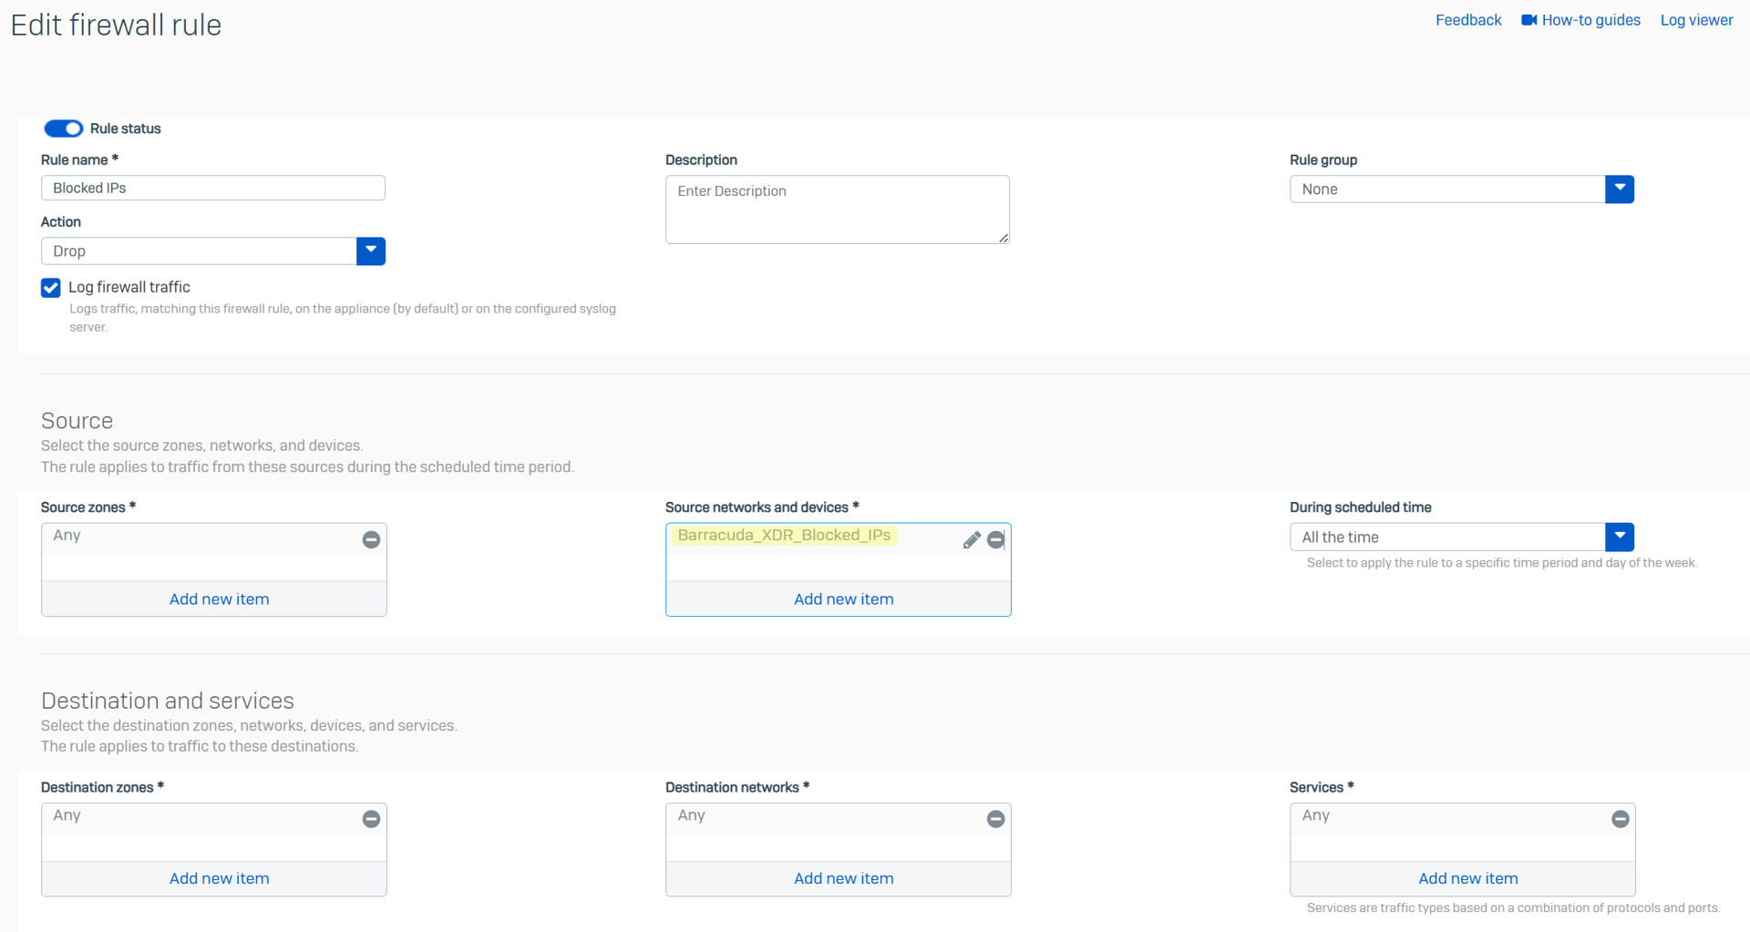Viewport: 1750px width, 932px height.
Task: Click the Rule name input field
Action: [x=213, y=188]
